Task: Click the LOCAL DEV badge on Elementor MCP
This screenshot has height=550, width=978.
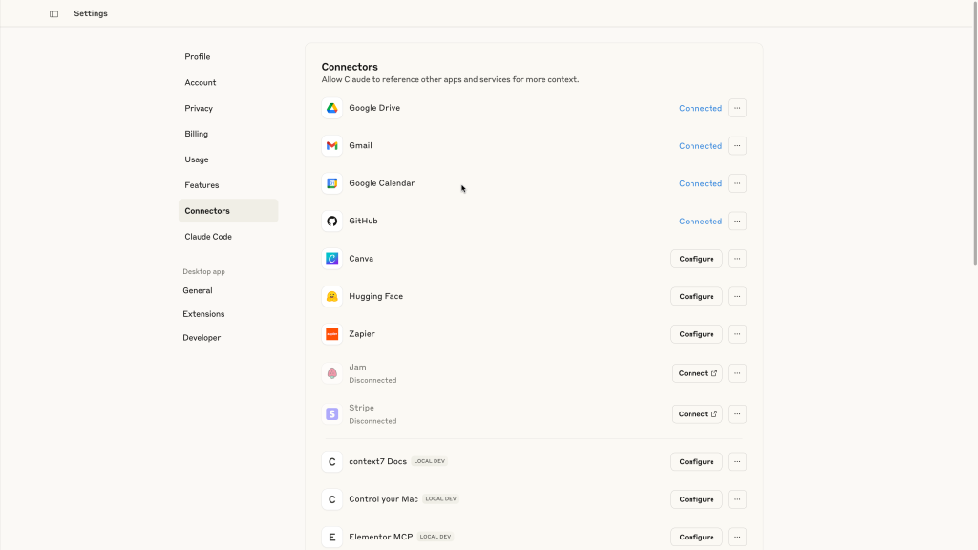Action: click(436, 537)
